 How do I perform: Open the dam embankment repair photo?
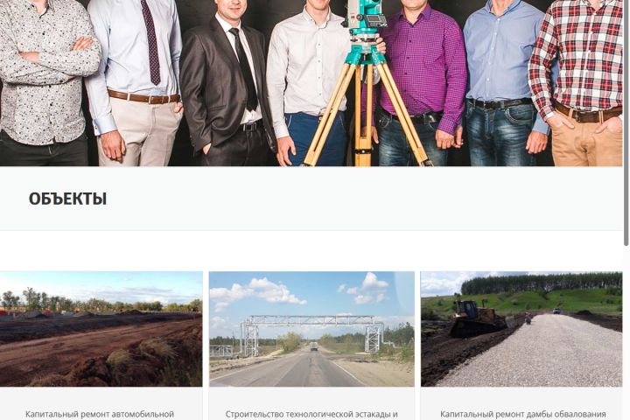click(521, 329)
